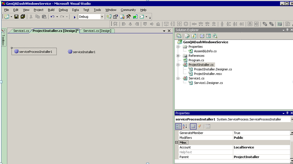Click Solution Explorer's Properties icon
Screen dimensions: 293x164
(179, 36)
